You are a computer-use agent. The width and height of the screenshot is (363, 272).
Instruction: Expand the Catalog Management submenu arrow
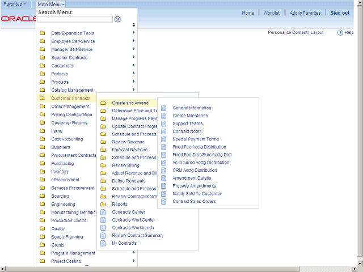coord(134,90)
